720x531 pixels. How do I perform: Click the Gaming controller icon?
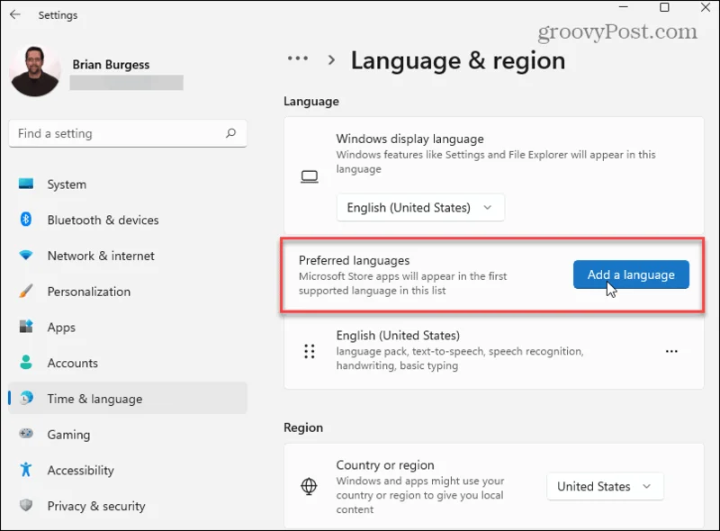tap(26, 434)
